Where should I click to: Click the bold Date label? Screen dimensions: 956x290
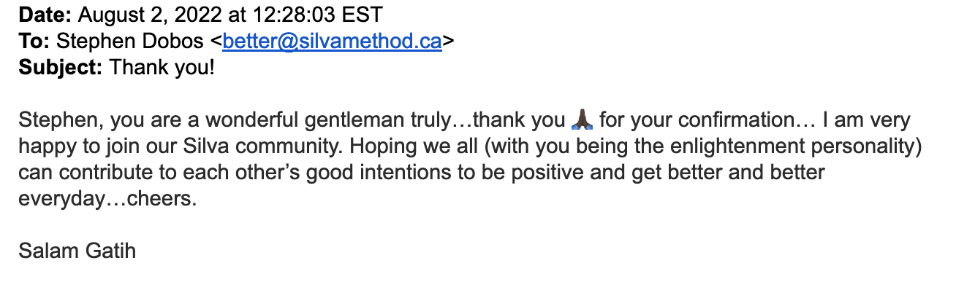45,14
